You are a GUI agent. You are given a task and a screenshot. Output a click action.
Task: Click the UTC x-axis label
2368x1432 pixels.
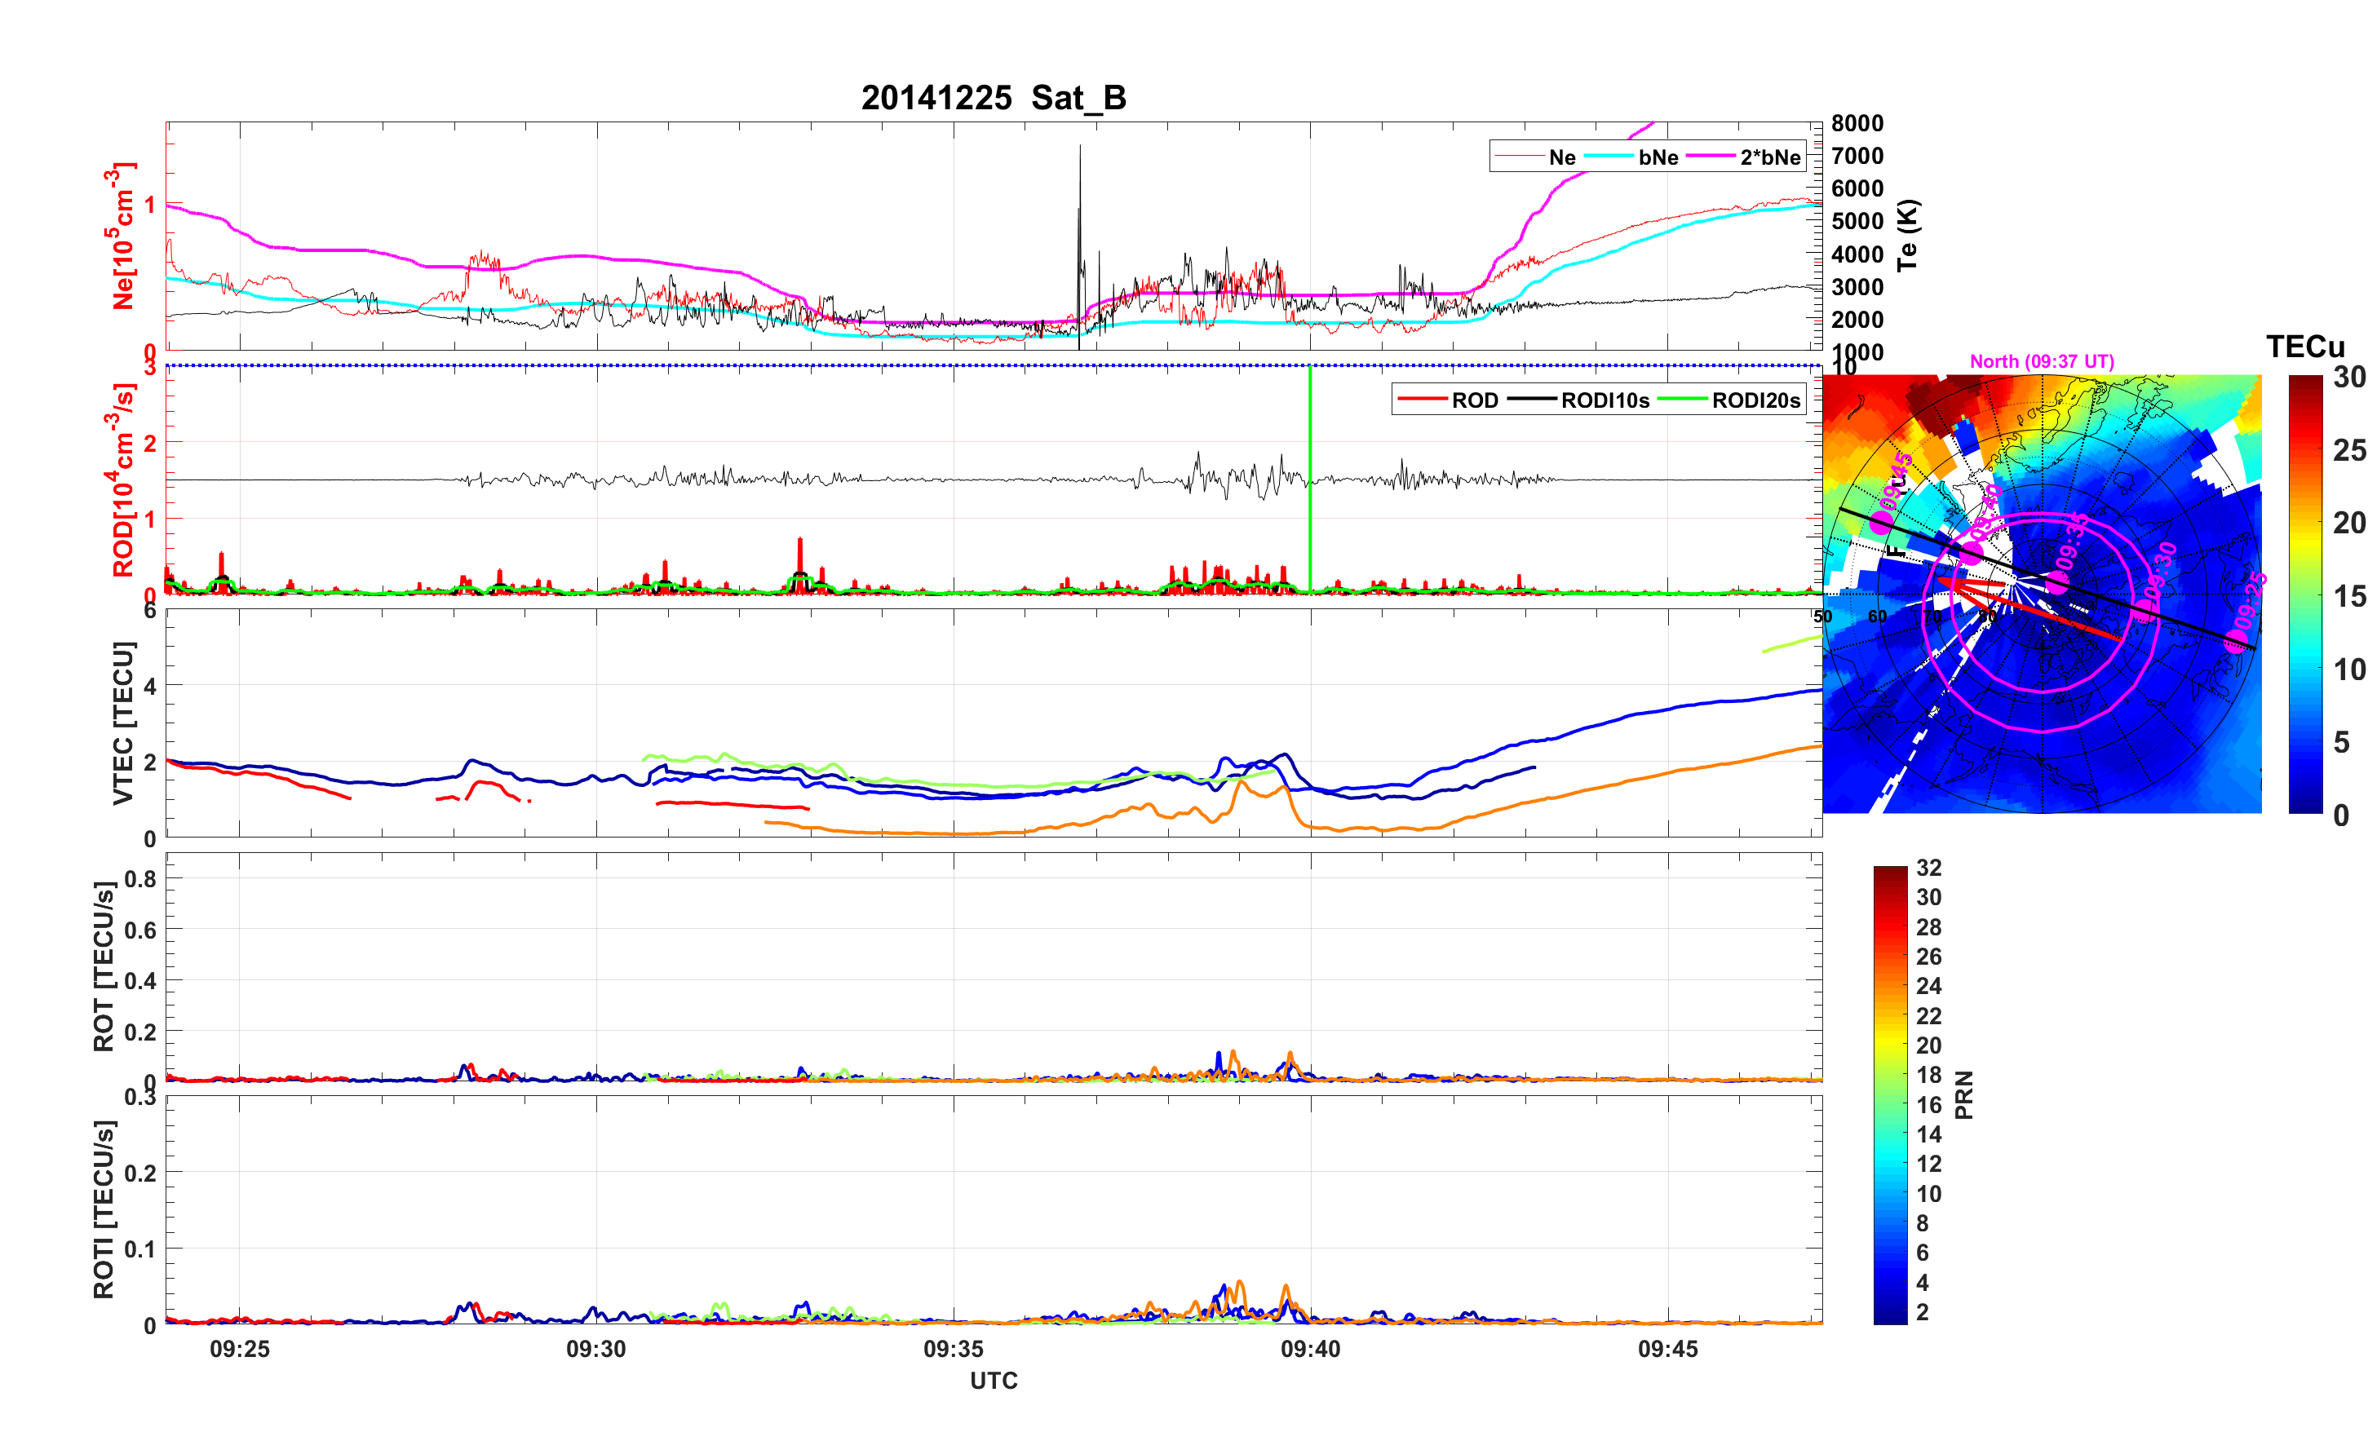pyautogui.click(x=993, y=1380)
